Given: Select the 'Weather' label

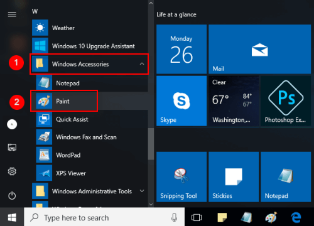Looking at the screenshot, I should 63,28.
